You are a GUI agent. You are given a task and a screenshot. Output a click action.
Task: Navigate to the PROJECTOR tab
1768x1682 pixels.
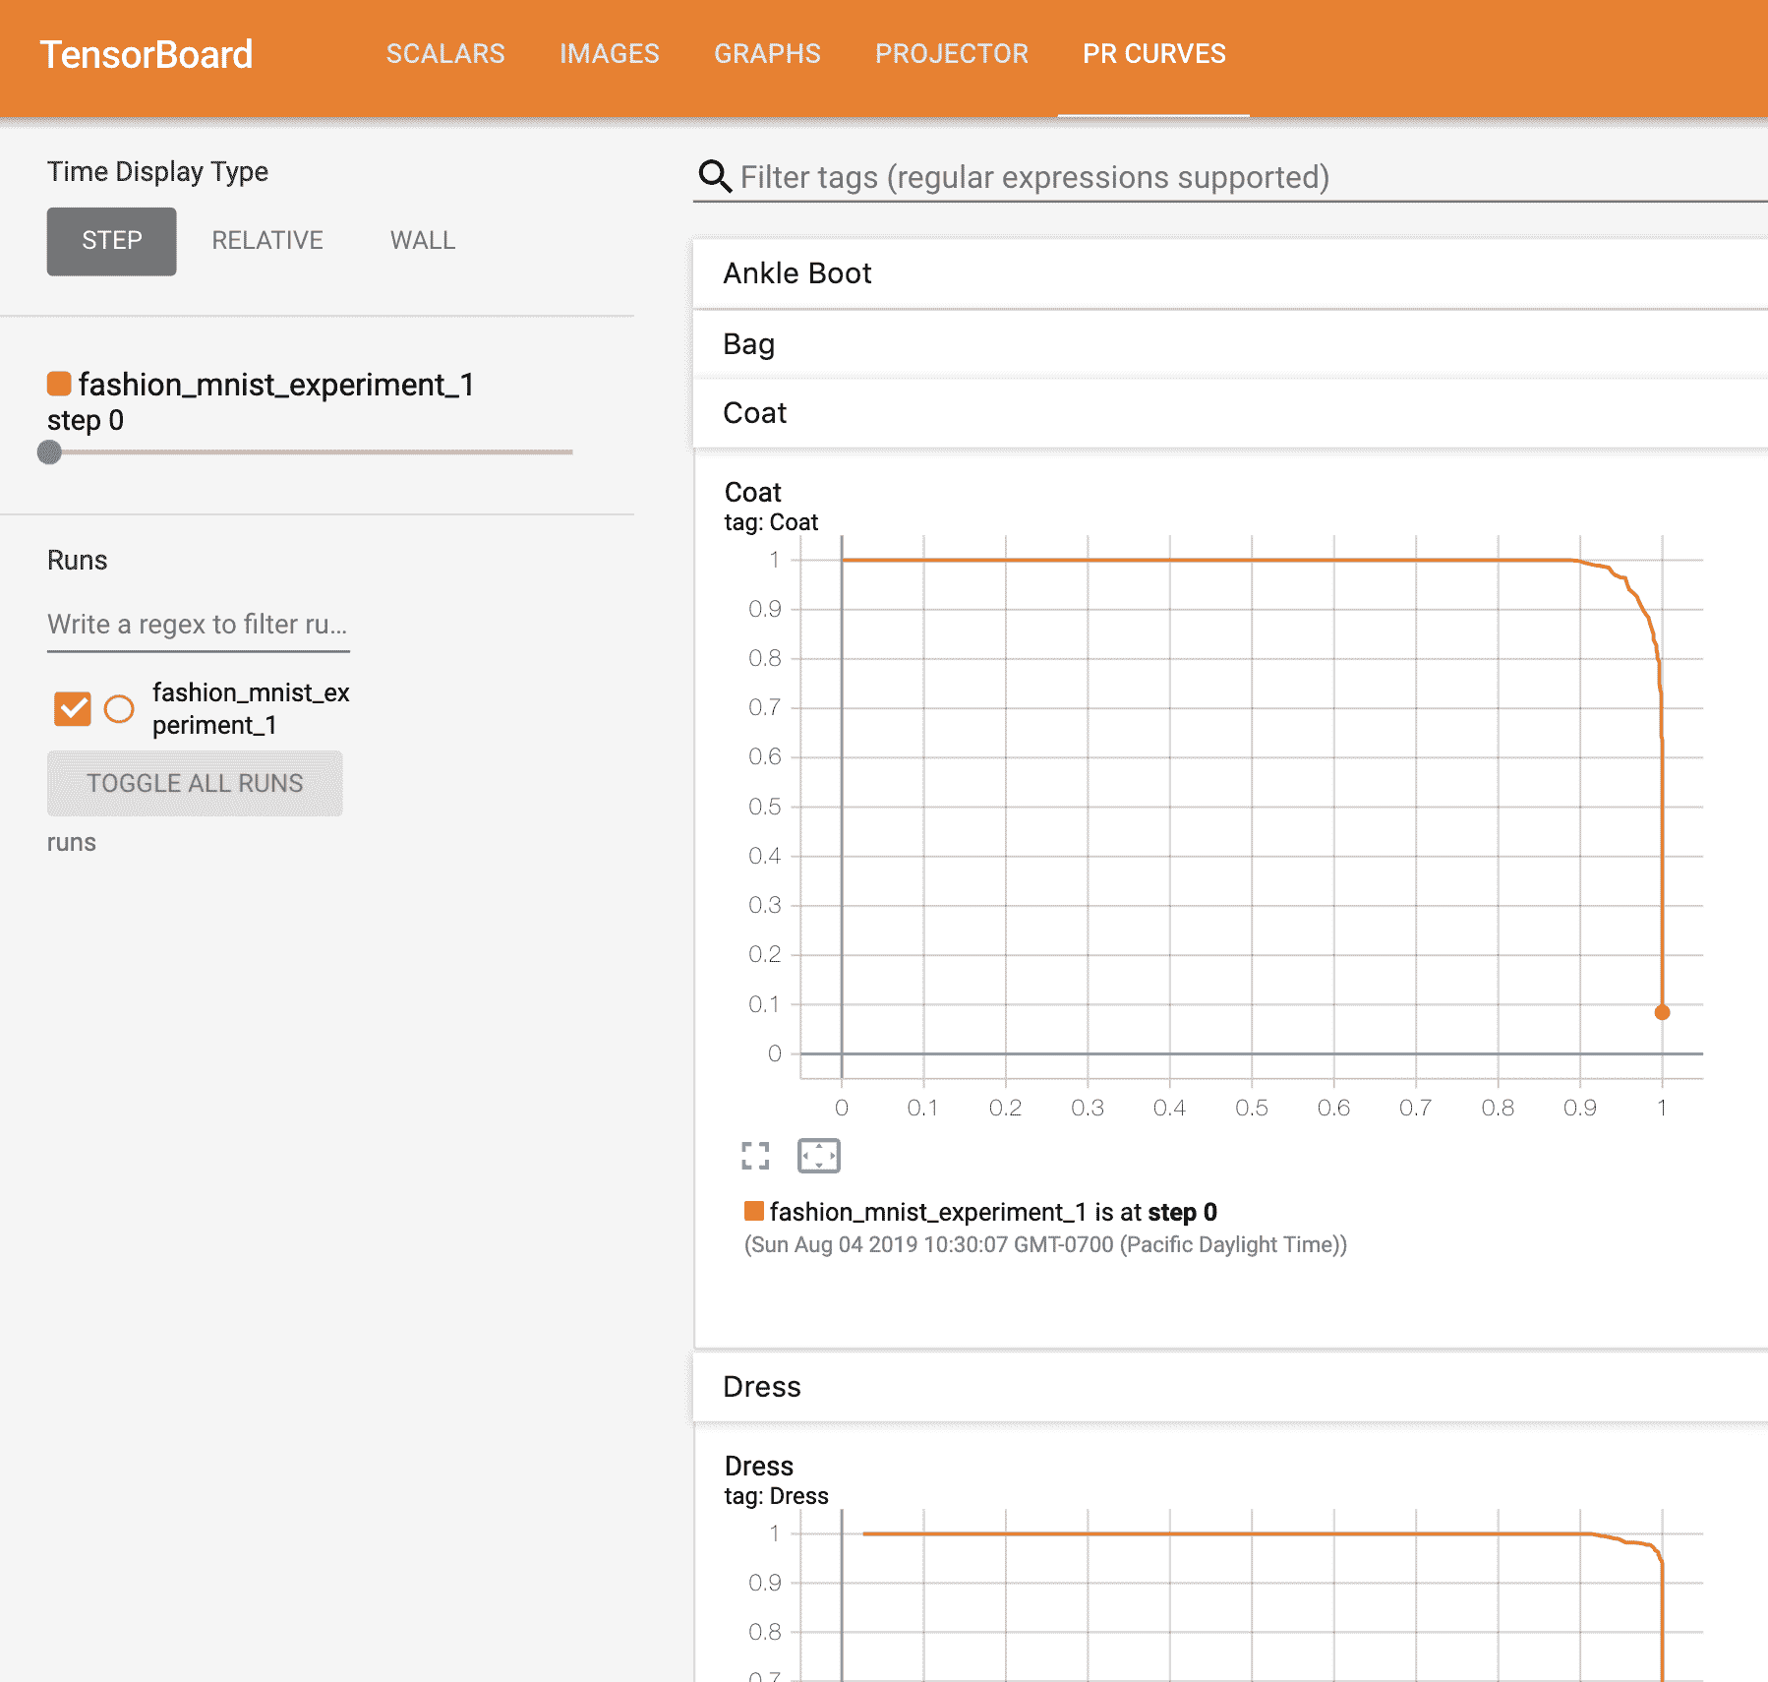coord(951,54)
